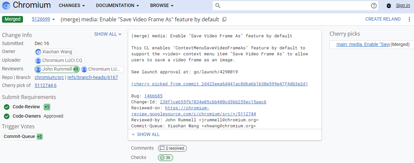The height and width of the screenshot is (163, 414).
Task: Click the truncated Chromium LU... reviewer chip
Action: click(x=102, y=69)
